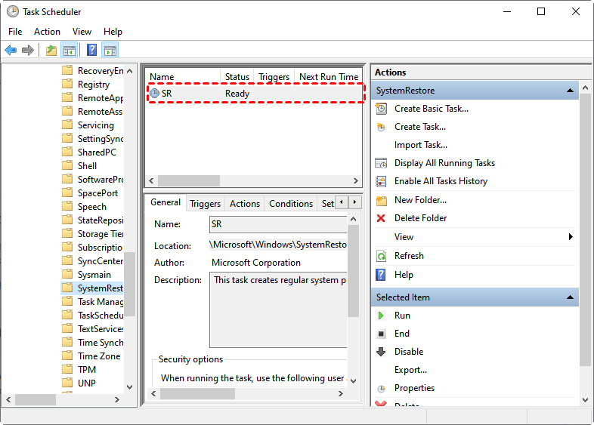Click the Help icon in Actions pane
The width and height of the screenshot is (594, 425).
[381, 275]
